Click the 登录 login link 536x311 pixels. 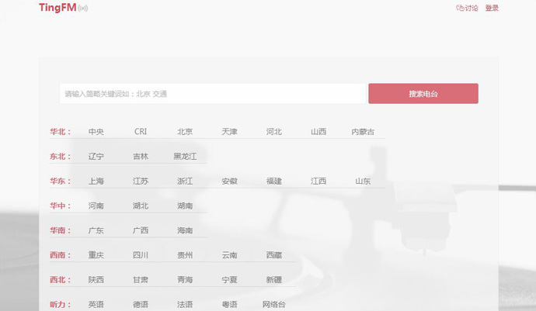coord(492,9)
